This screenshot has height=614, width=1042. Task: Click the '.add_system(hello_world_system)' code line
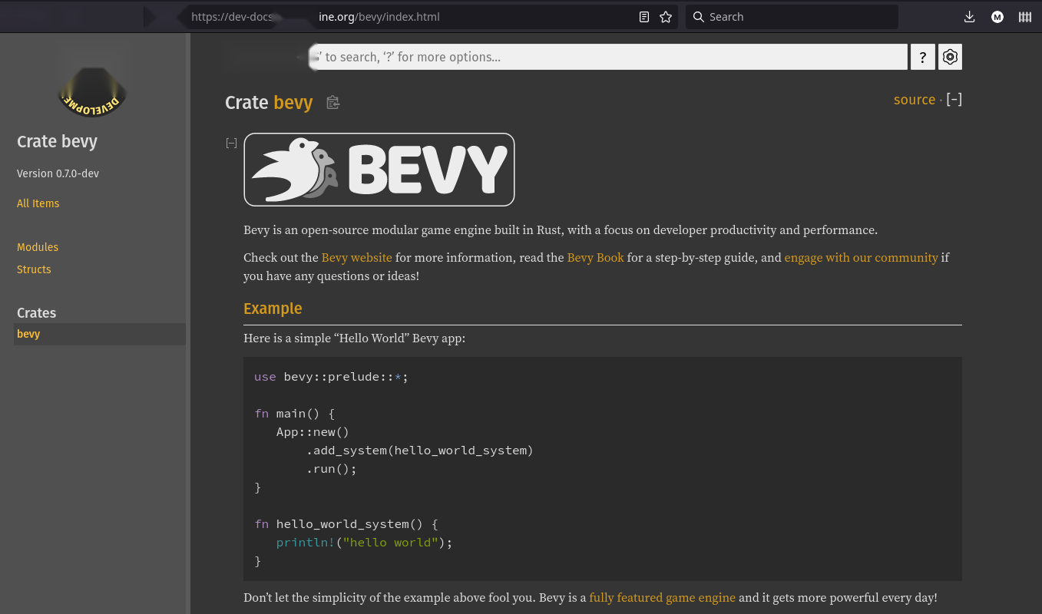[x=420, y=451]
